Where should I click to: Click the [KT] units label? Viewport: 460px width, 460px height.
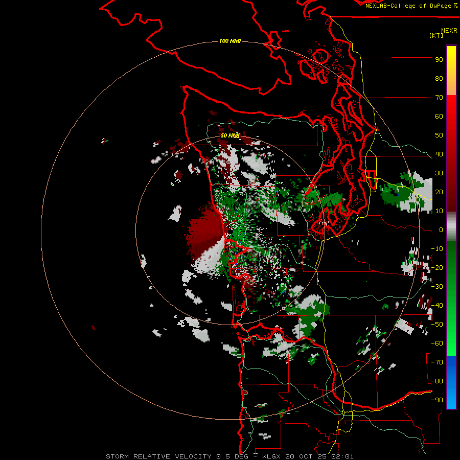436,35
